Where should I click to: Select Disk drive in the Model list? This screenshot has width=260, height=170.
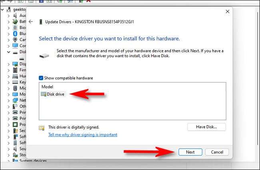tap(55, 94)
